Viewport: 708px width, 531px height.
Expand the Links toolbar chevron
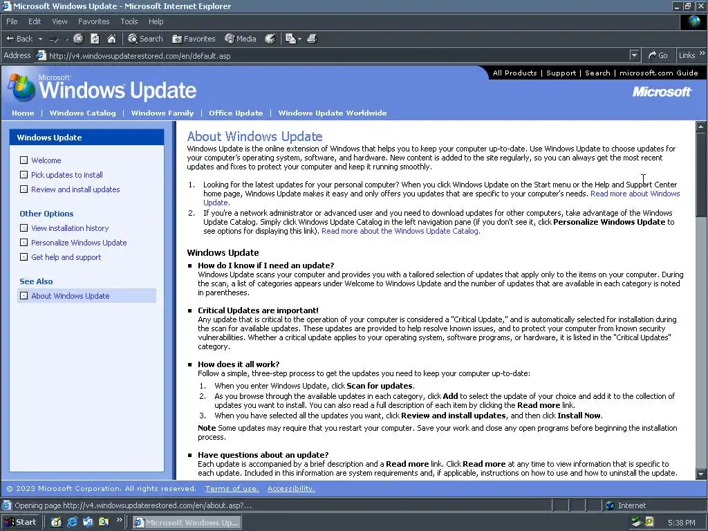click(702, 54)
